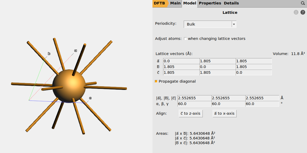This screenshot has height=153, width=307.
Task: Switch to the Main tab
Action: [175, 3]
